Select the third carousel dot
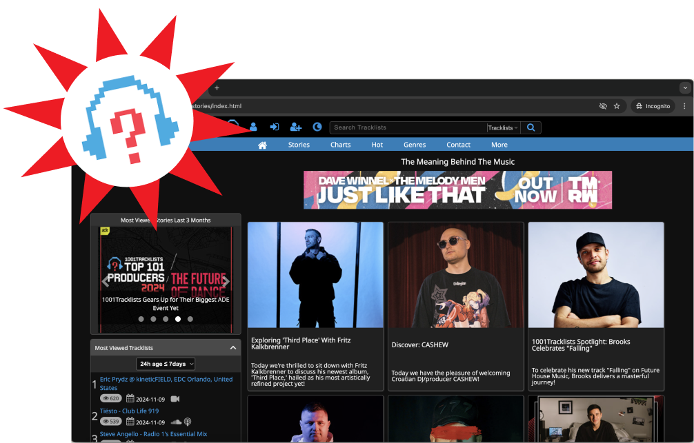 (166, 319)
